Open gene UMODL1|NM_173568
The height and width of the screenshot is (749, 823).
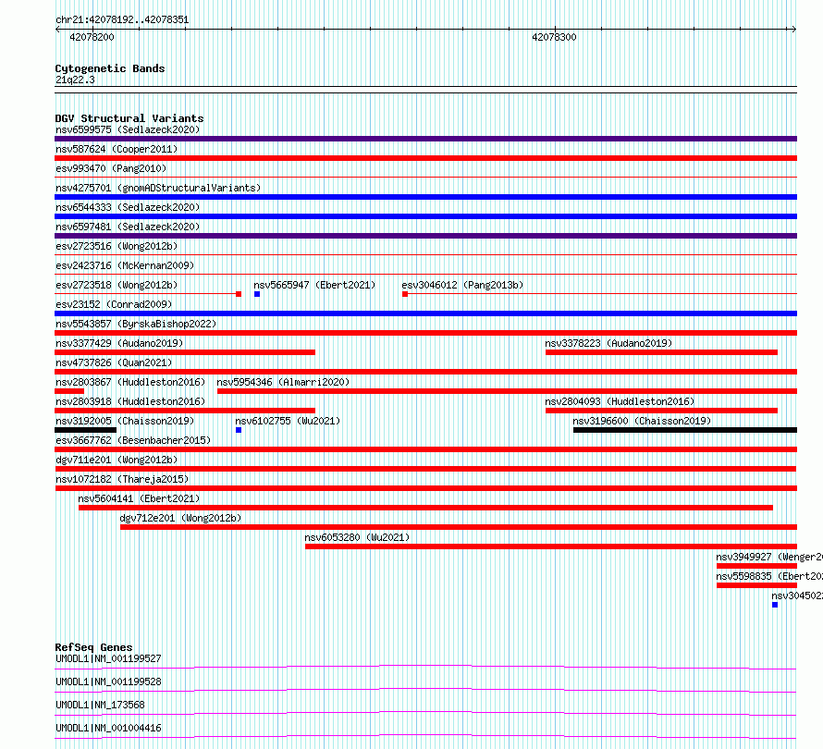tap(100, 705)
